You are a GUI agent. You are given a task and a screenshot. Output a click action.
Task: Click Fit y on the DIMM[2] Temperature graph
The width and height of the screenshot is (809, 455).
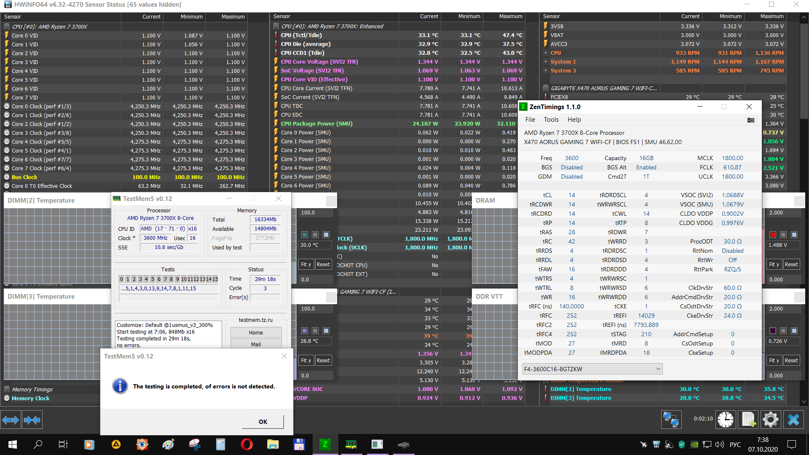click(306, 265)
